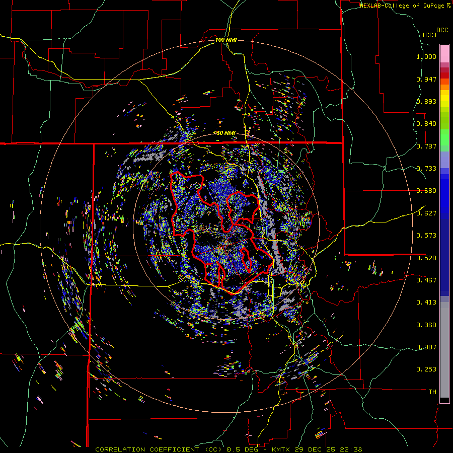Click the 100 NMI range ring label
The height and width of the screenshot is (453, 453).
pos(226,40)
